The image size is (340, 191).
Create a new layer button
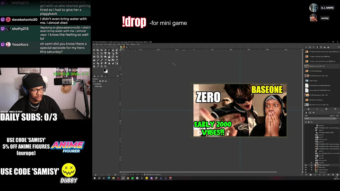(306, 175)
